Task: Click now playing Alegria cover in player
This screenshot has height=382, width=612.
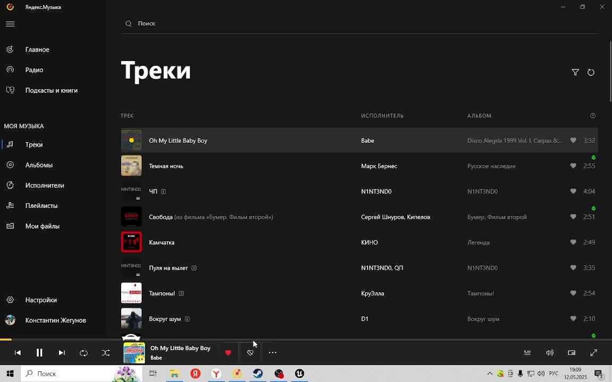Action: 134,353
